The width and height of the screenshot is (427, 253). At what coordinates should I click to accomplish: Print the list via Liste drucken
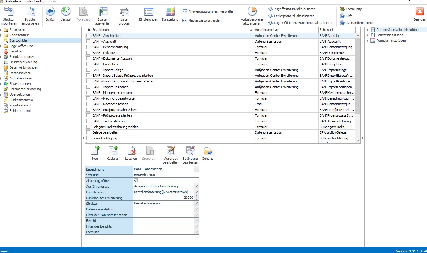point(124,16)
